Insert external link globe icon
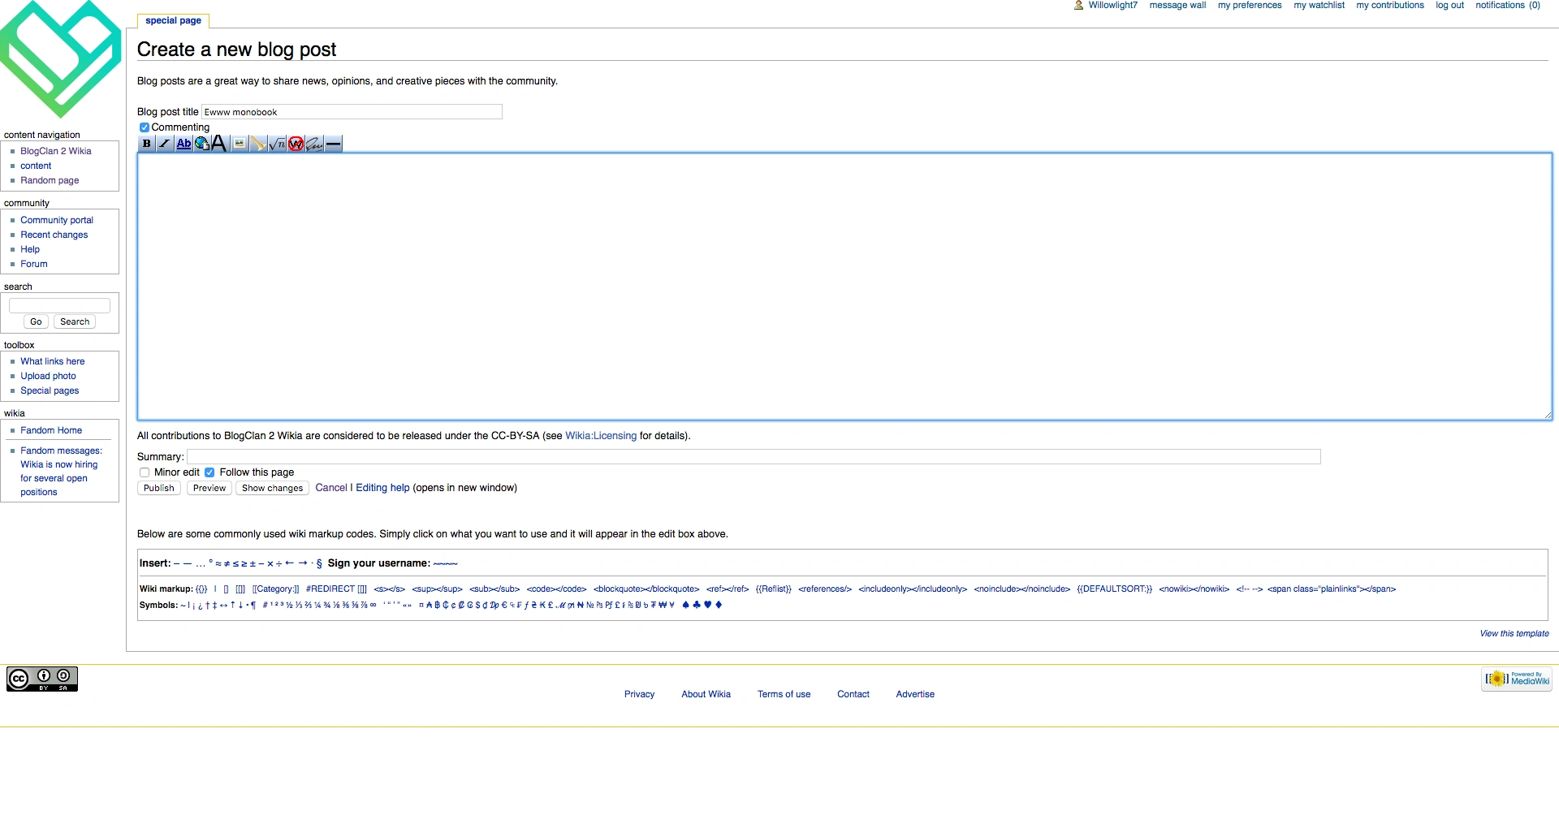Viewport: 1559px width, 815px height. point(201,144)
